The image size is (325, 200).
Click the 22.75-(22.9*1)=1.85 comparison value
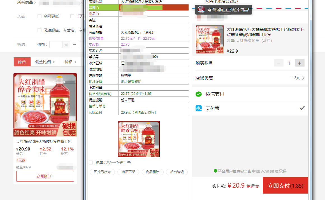[x=136, y=94]
